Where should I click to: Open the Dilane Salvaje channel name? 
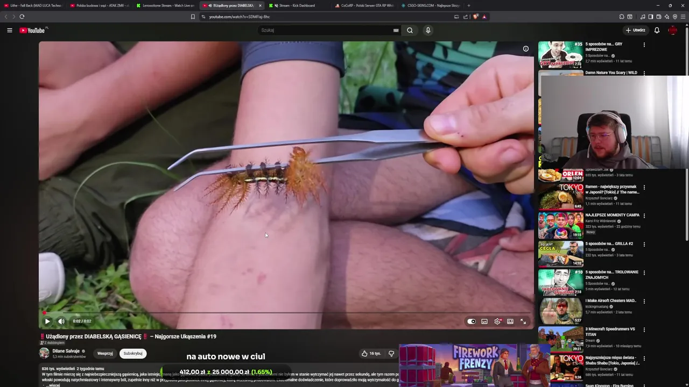click(66, 351)
